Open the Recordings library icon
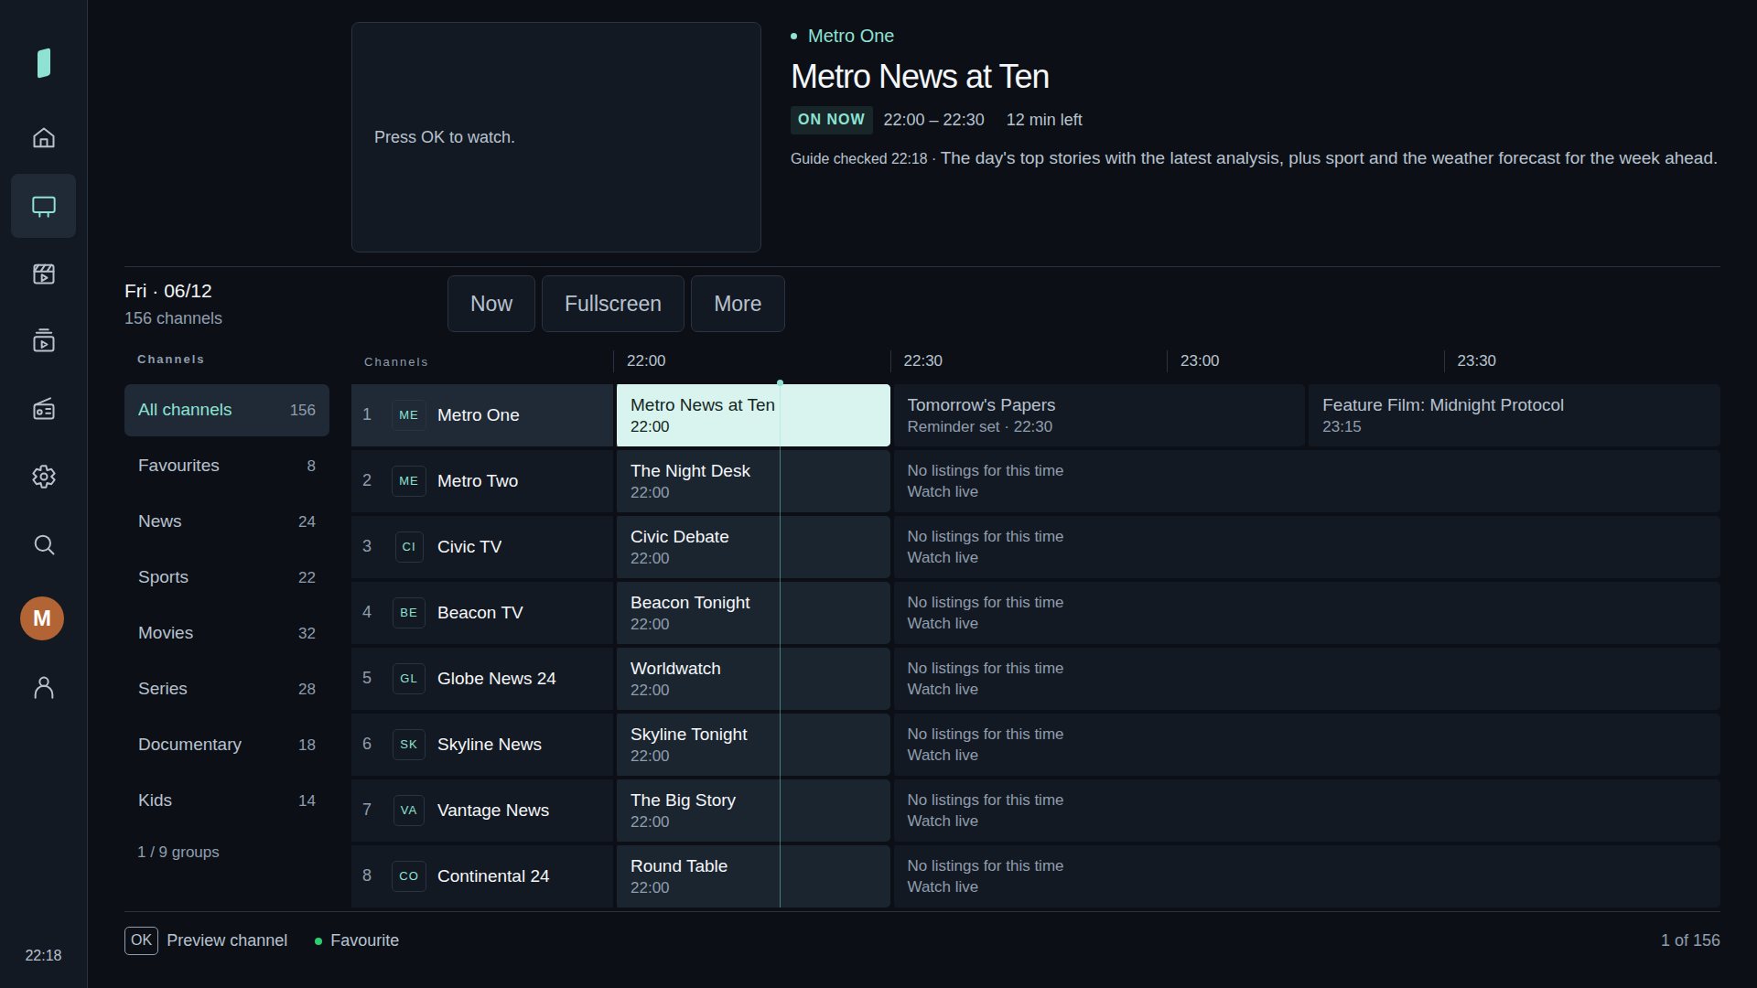 pyautogui.click(x=43, y=341)
